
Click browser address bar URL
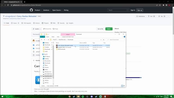point(27,5)
